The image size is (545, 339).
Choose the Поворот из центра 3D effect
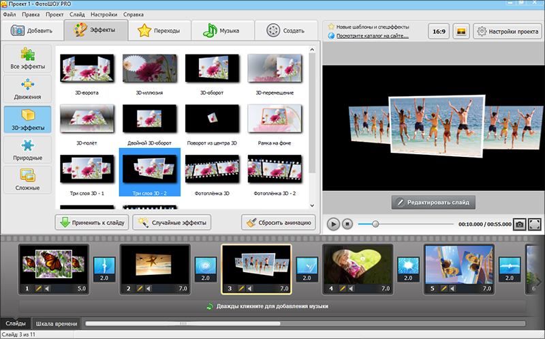pyautogui.click(x=212, y=118)
